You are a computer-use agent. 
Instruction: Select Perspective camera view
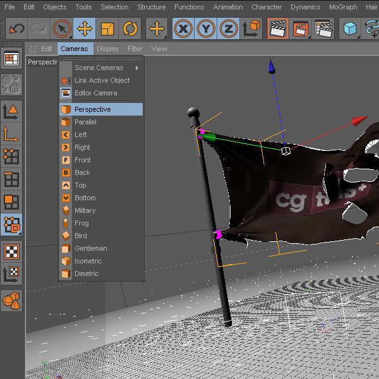(101, 109)
